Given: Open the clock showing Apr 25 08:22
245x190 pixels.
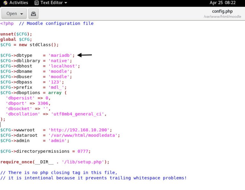Looking at the screenshot, I should coord(222,3).
